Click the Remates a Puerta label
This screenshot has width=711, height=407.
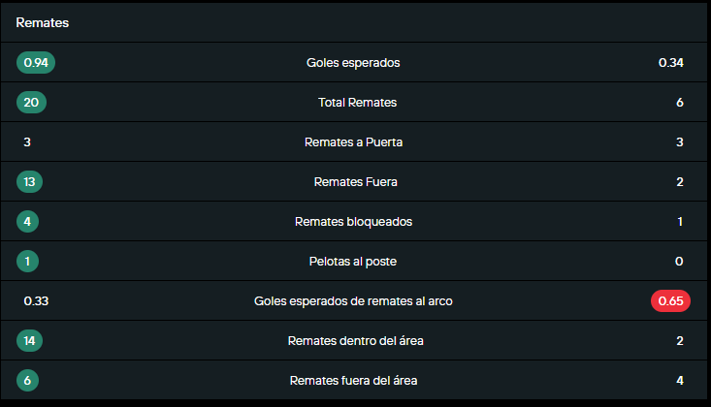[x=353, y=142]
